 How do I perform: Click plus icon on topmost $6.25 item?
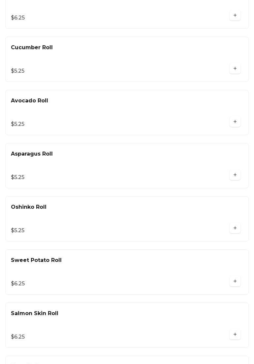235,16
